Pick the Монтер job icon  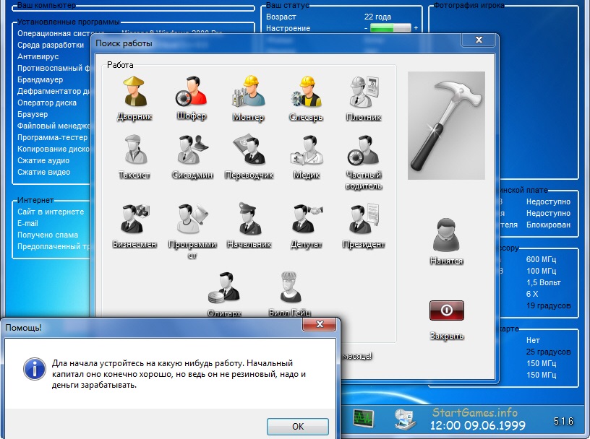coord(248,93)
